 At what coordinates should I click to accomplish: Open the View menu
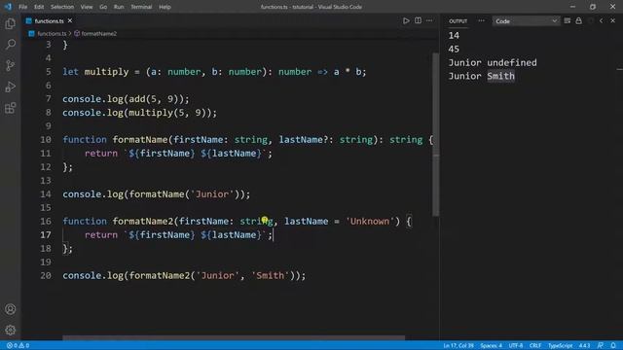point(87,7)
